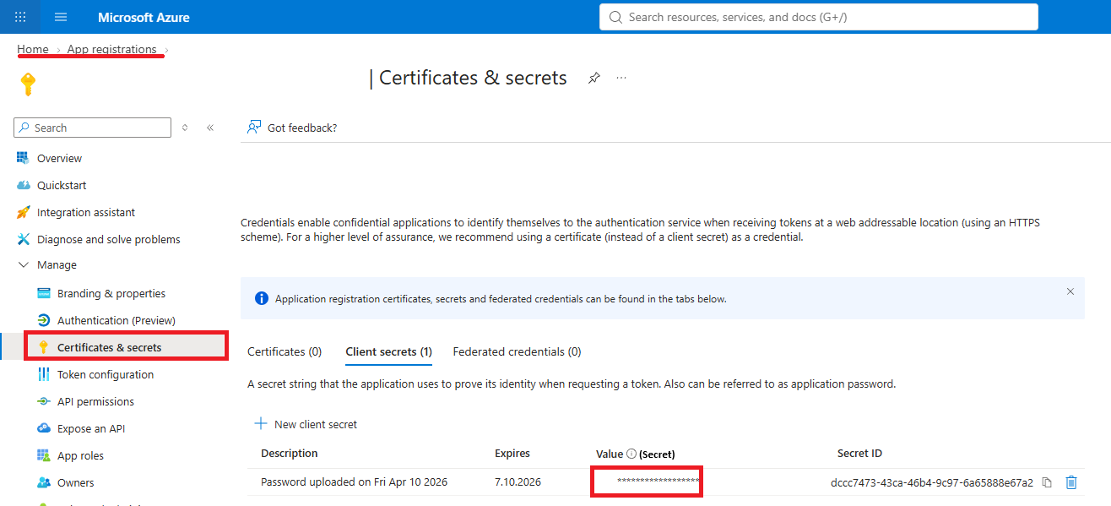Click the Secret ID column header

(x=859, y=454)
